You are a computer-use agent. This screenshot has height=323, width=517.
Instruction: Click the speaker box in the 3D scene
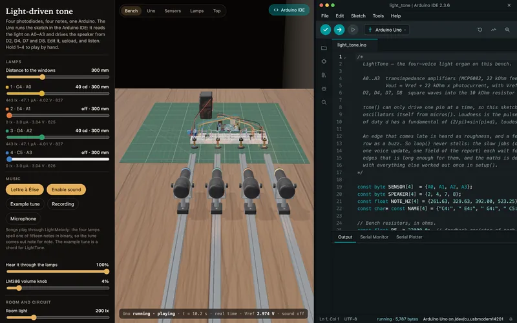[x=206, y=105]
